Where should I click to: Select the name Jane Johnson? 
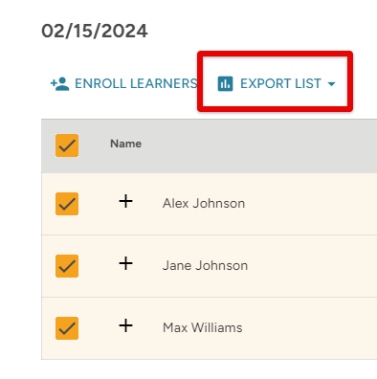(x=205, y=265)
